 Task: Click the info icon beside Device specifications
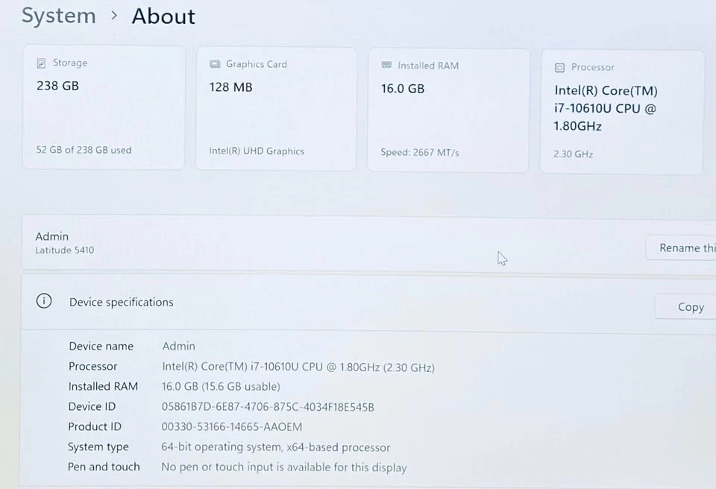(x=44, y=301)
